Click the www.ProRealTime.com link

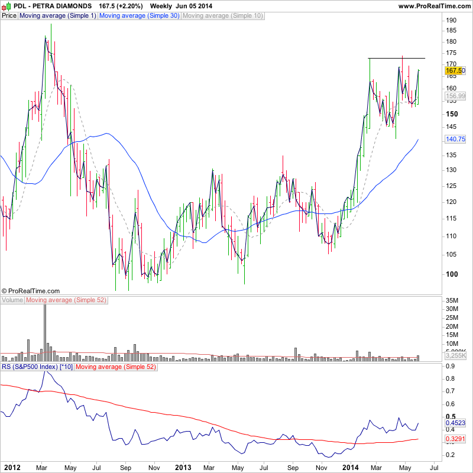[435, 6]
